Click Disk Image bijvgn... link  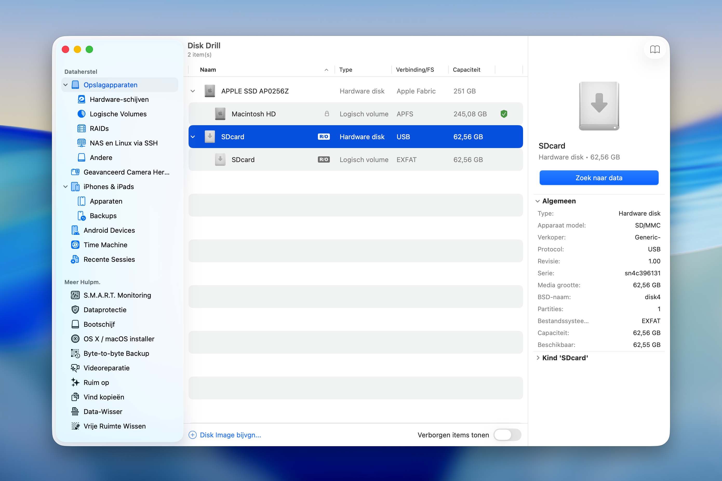pyautogui.click(x=224, y=435)
